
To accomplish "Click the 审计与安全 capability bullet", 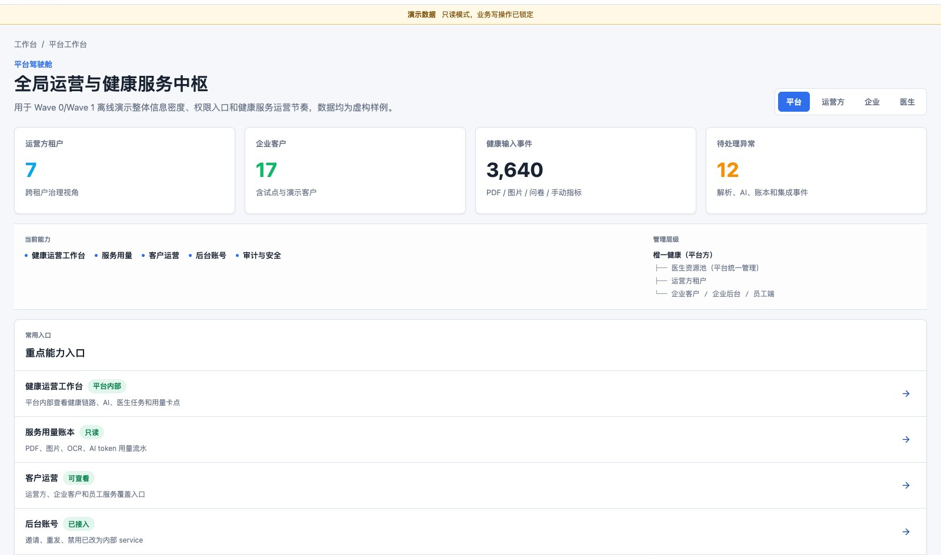I will [258, 255].
